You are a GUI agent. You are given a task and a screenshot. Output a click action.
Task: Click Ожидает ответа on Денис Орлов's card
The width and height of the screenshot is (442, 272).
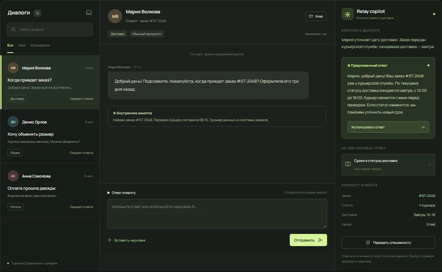tap(81, 153)
